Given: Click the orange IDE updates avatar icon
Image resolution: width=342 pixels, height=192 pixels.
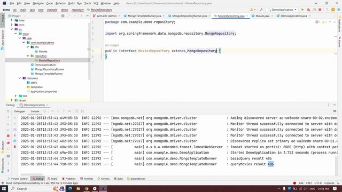Looking at the screenshot, I should click(333, 10).
